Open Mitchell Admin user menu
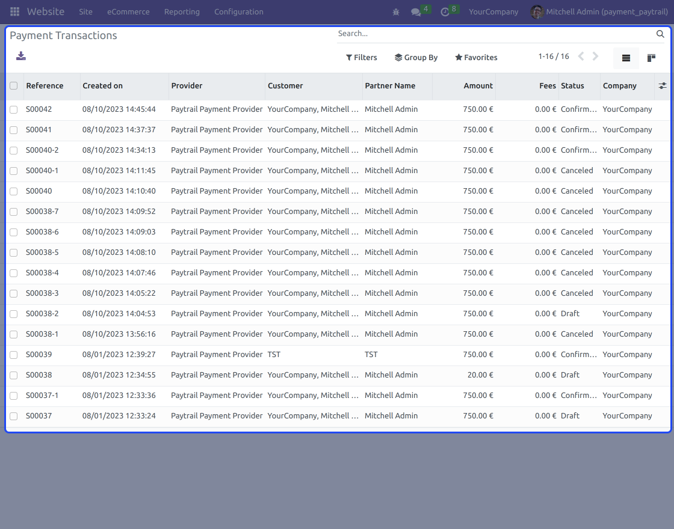Screen dimensions: 674x529 point(599,12)
